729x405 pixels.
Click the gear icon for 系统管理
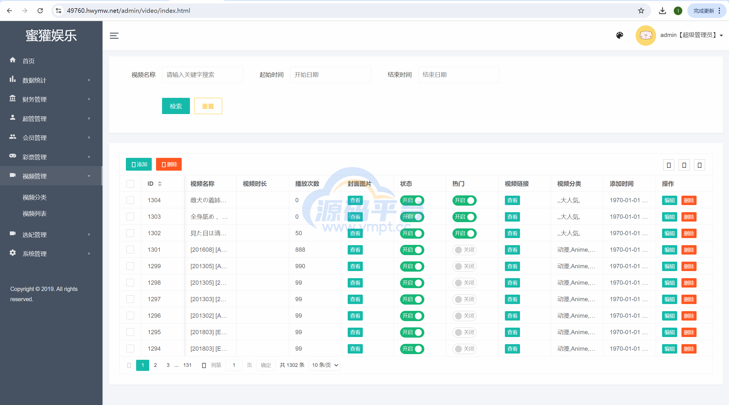click(13, 253)
